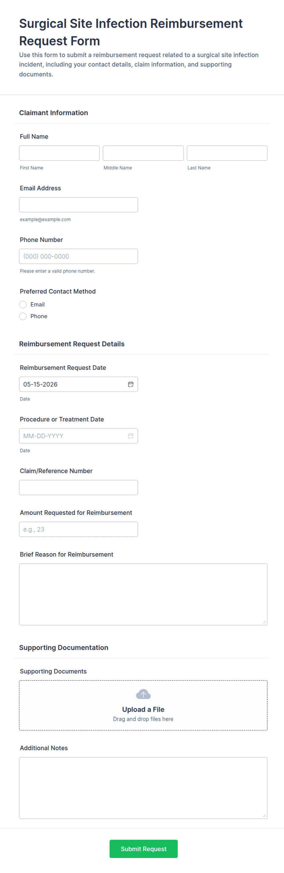The width and height of the screenshot is (284, 873).
Task: Click the Last Name input field
Action: tap(227, 153)
